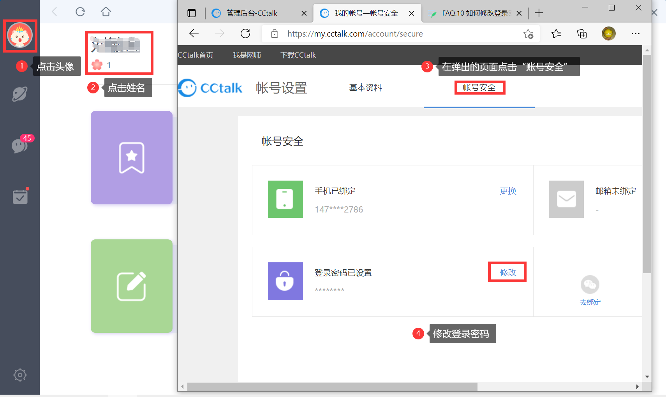Switch to 管理后台-CCtalk tab
Screen dimensions: 666x397
[x=258, y=13]
